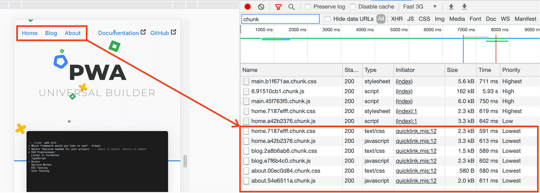Click external link icon next to GitHub
The width and height of the screenshot is (540, 193).
(174, 32)
